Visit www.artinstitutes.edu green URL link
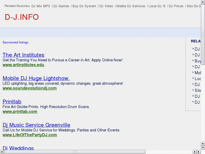 point(23,65)
